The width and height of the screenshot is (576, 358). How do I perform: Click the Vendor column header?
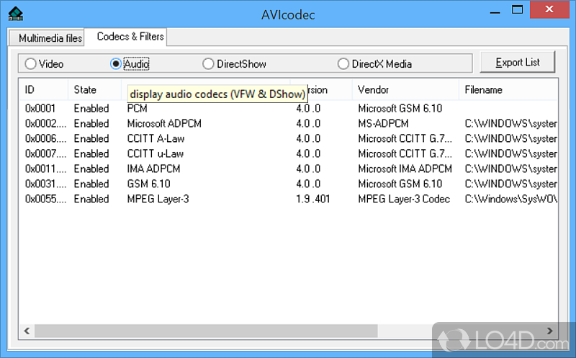click(403, 90)
